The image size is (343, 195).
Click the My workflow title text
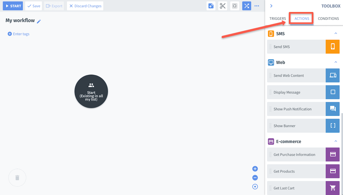pos(20,20)
